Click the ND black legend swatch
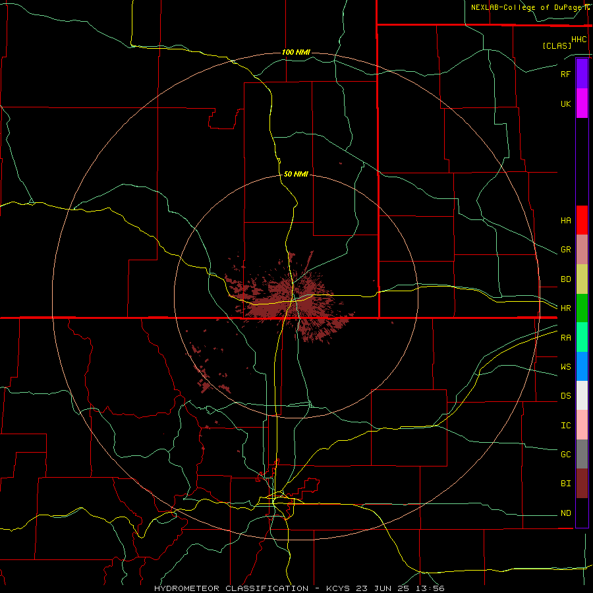 [582, 513]
